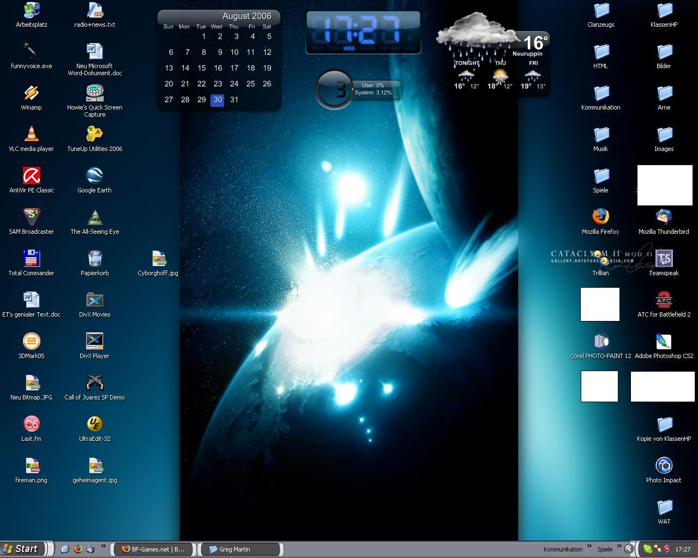Click the 17:27 taskbar clock
Image resolution: width=698 pixels, height=558 pixels.
(683, 549)
